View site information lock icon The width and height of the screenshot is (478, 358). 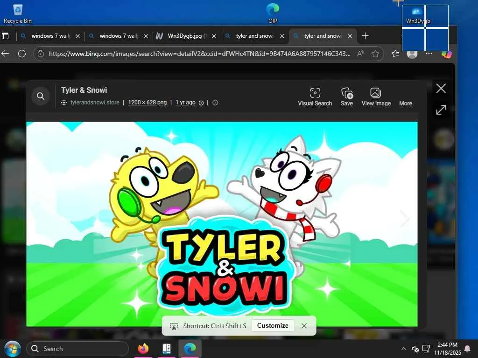[x=41, y=54]
